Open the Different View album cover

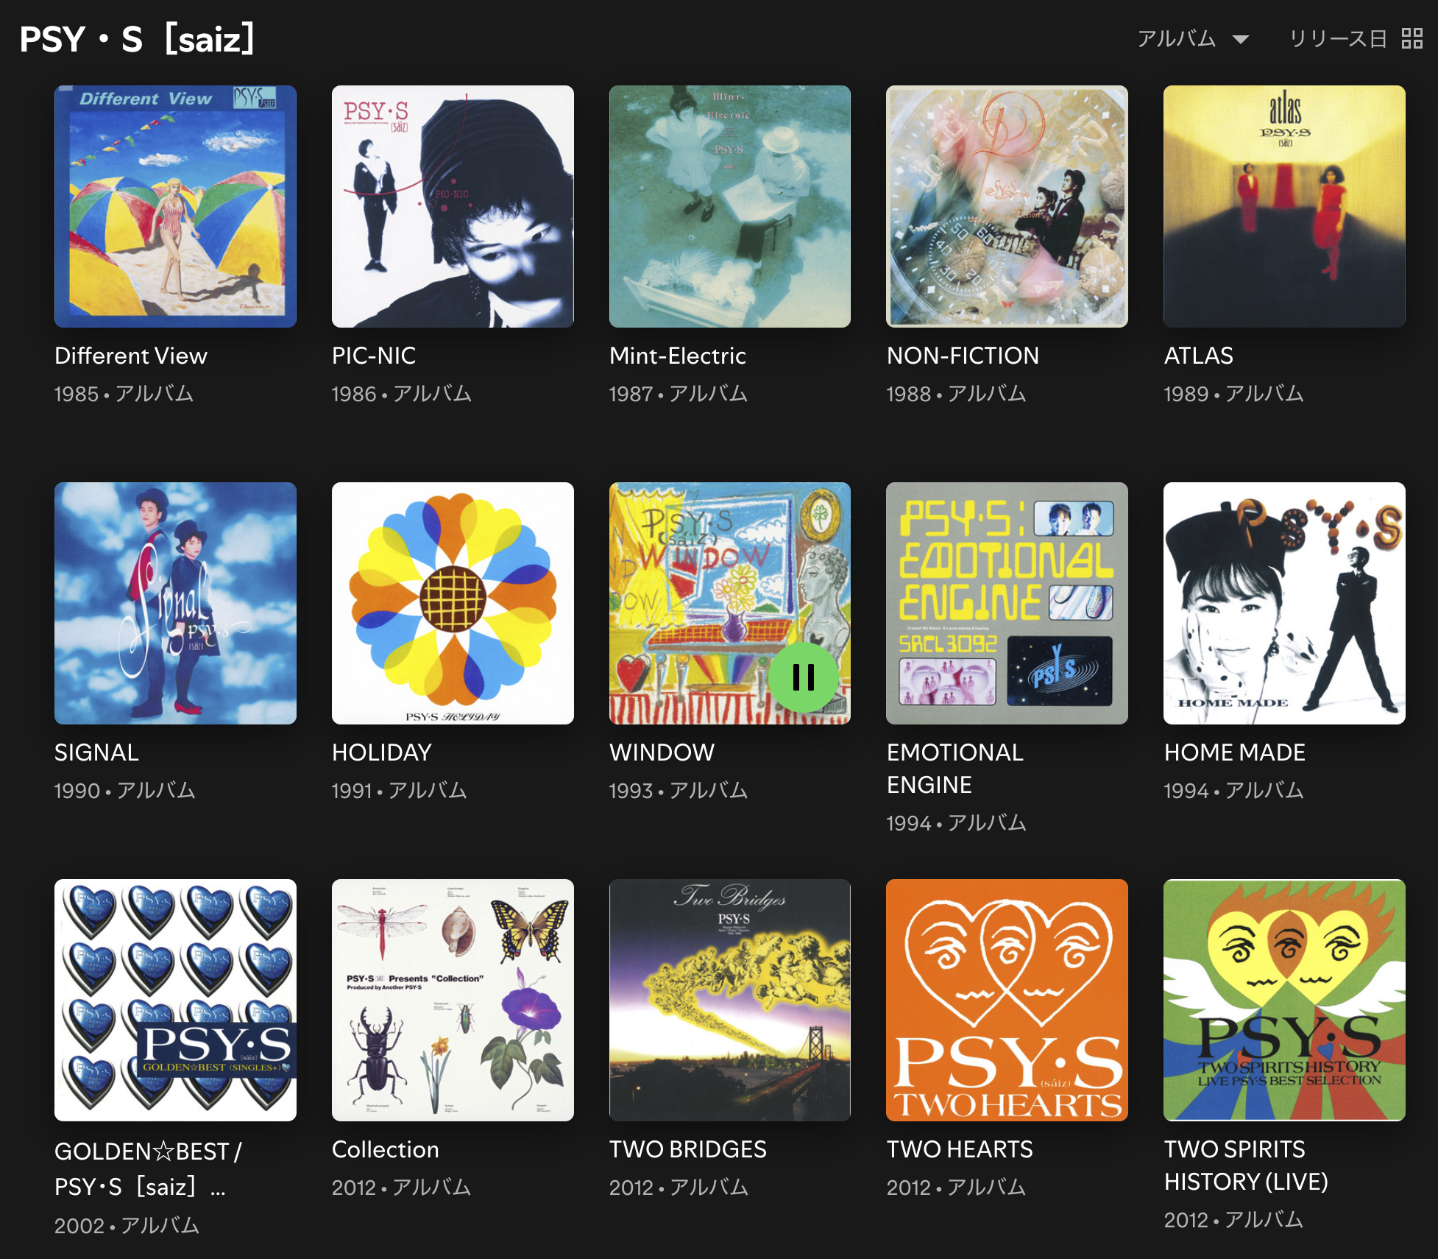[175, 206]
